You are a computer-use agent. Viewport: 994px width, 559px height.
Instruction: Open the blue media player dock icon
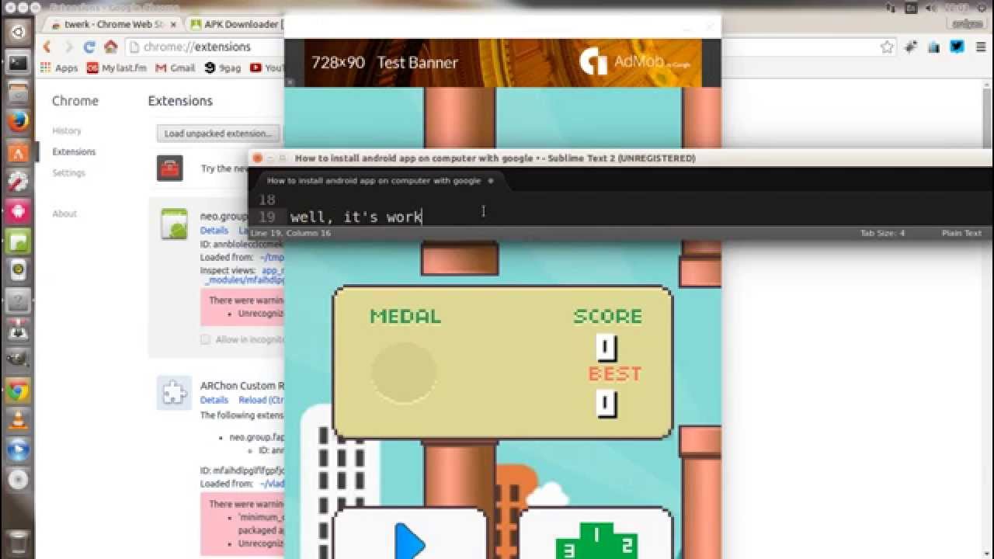[19, 450]
